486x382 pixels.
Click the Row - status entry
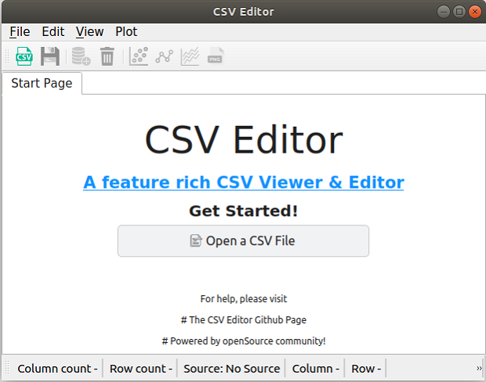pyautogui.click(x=366, y=369)
